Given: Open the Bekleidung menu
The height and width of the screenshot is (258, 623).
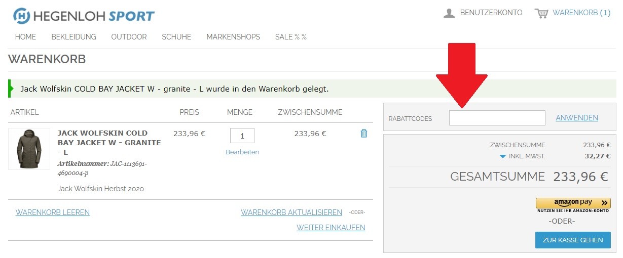Looking at the screenshot, I should [74, 37].
